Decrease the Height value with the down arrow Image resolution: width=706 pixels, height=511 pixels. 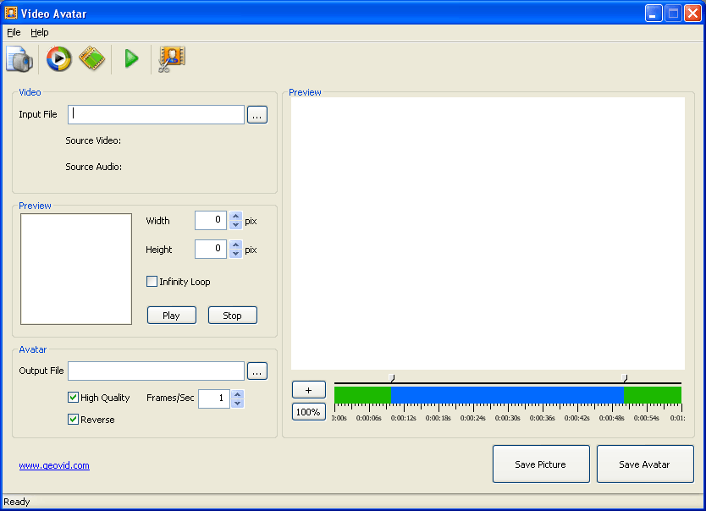[235, 254]
